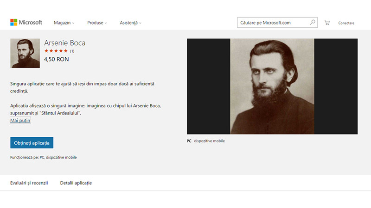The width and height of the screenshot is (371, 208).
Task: Expand the Produse dropdown menu
Action: 97,23
